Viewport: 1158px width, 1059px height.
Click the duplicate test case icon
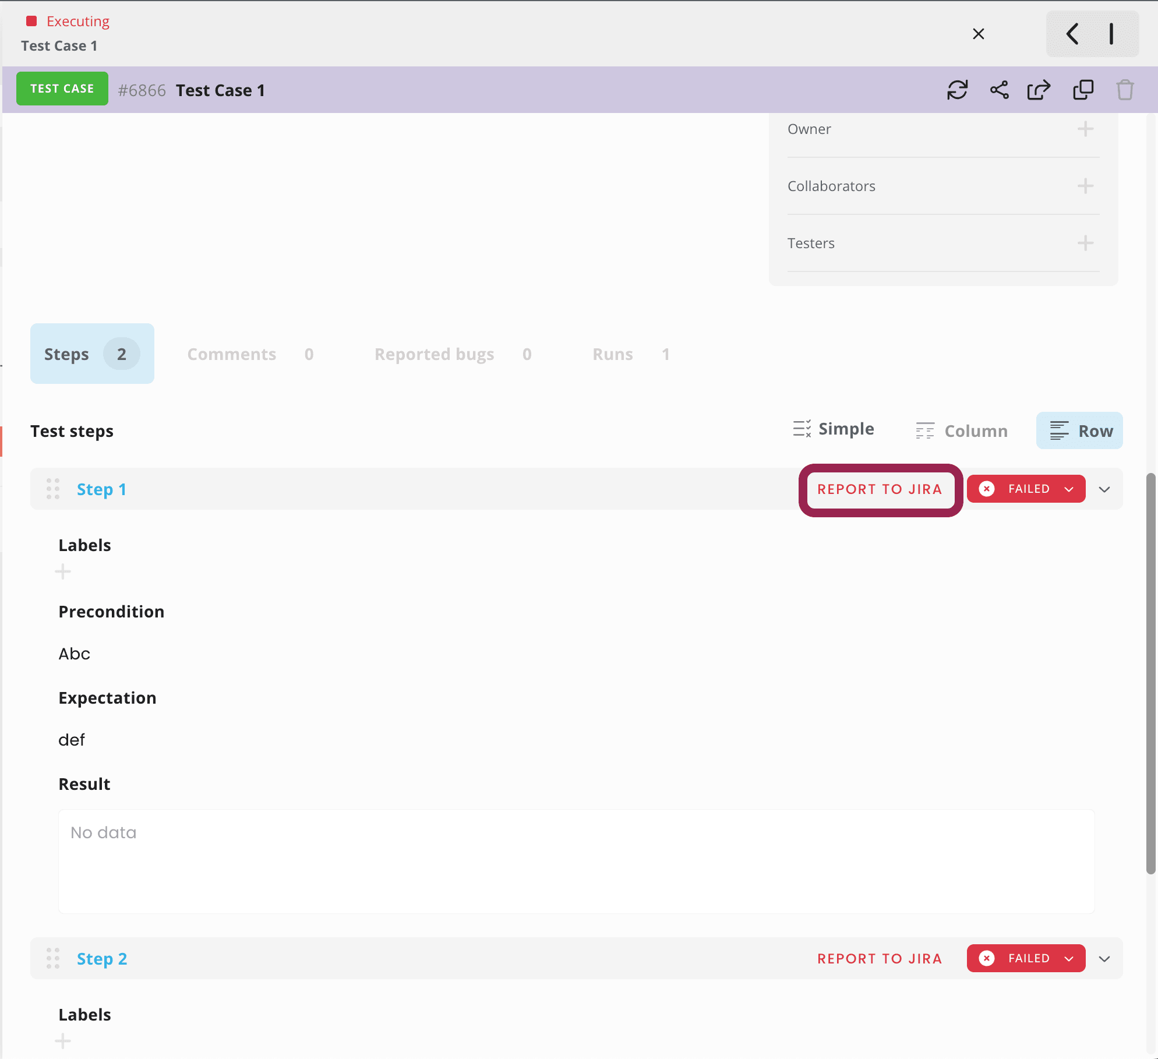(x=1083, y=90)
